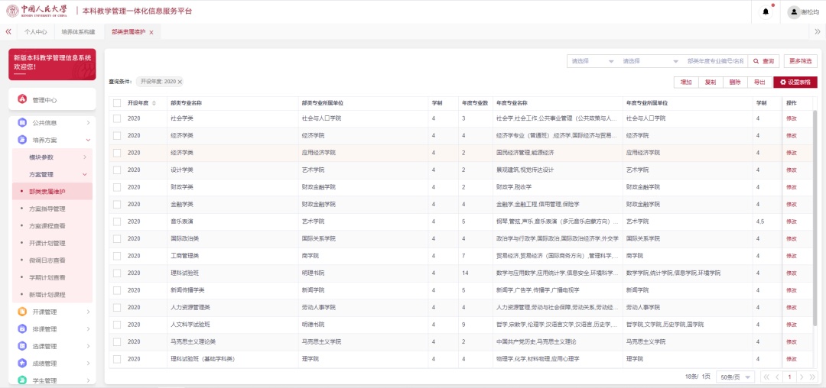Image resolution: width=826 pixels, height=388 pixels.
Task: Click the user avatar icon for 谢松均
Action: (793, 11)
